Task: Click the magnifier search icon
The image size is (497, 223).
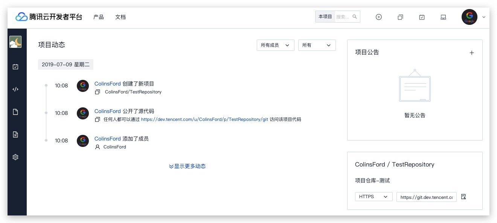Action: coord(355,17)
